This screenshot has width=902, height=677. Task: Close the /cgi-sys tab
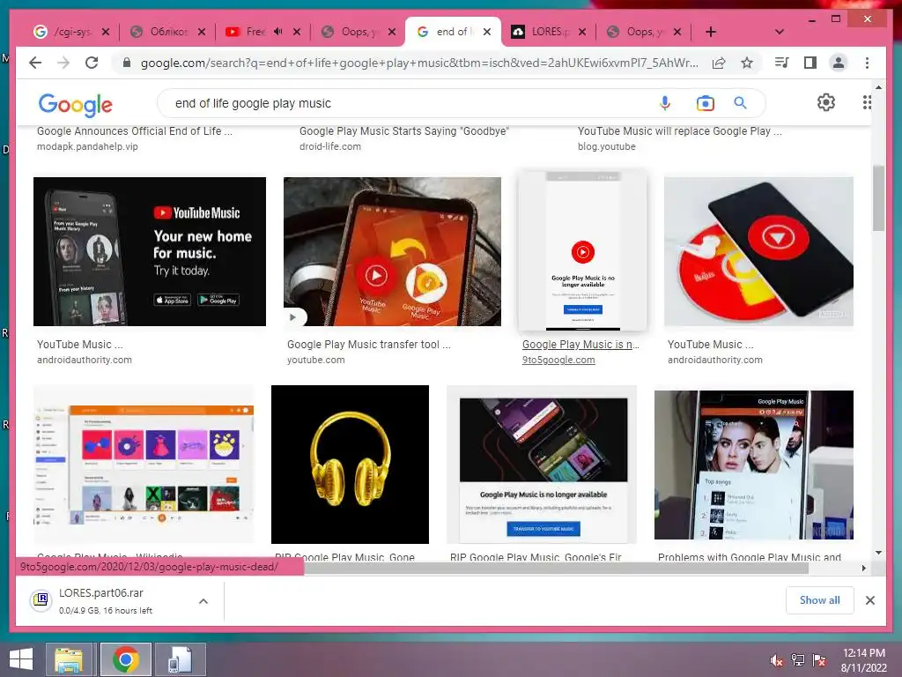point(106,32)
